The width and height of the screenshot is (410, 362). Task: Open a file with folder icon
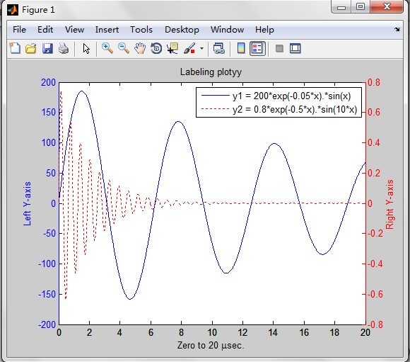click(31, 48)
